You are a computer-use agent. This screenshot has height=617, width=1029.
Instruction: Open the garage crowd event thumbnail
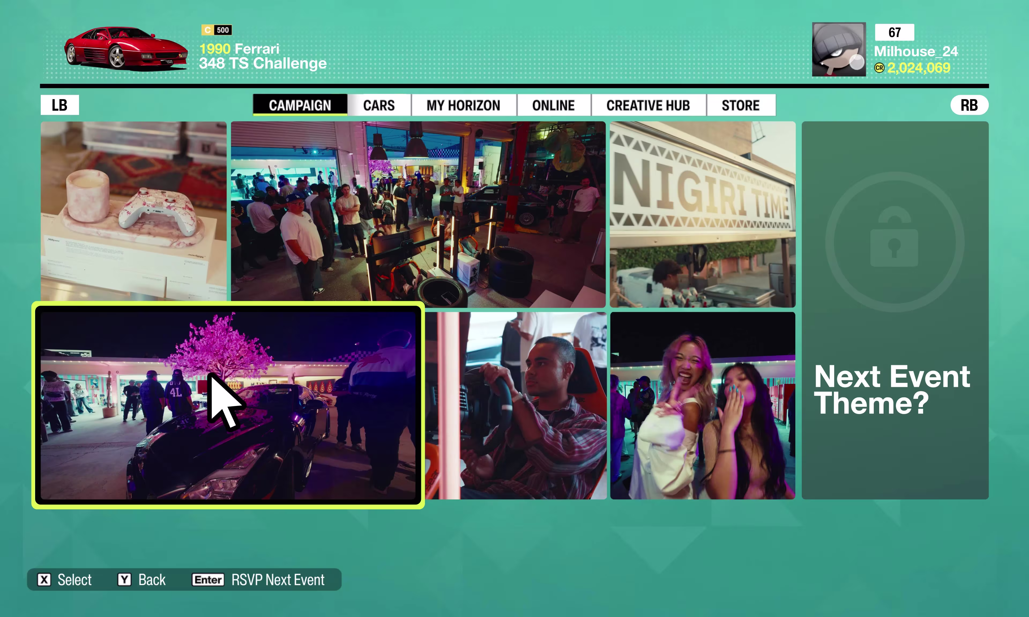(418, 214)
